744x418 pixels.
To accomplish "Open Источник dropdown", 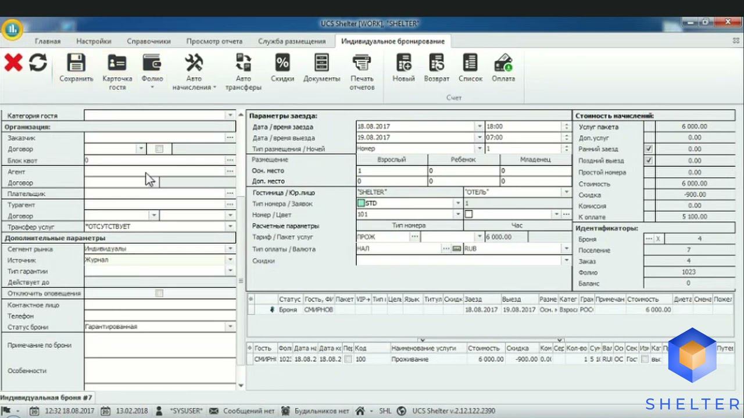I will pyautogui.click(x=230, y=260).
